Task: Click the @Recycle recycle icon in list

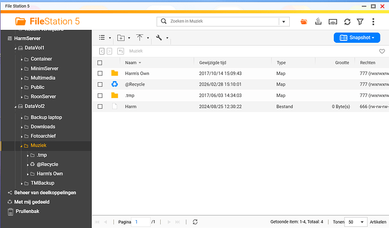Action: click(114, 84)
